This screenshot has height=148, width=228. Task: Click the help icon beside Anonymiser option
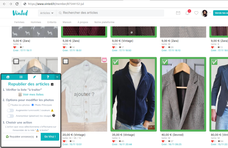54,116
